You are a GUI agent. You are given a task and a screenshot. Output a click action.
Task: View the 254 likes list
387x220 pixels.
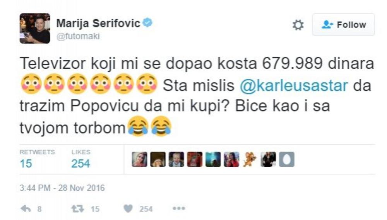point(81,159)
